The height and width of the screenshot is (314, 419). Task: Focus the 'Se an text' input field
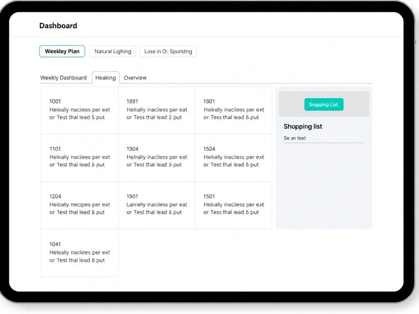tap(323, 138)
